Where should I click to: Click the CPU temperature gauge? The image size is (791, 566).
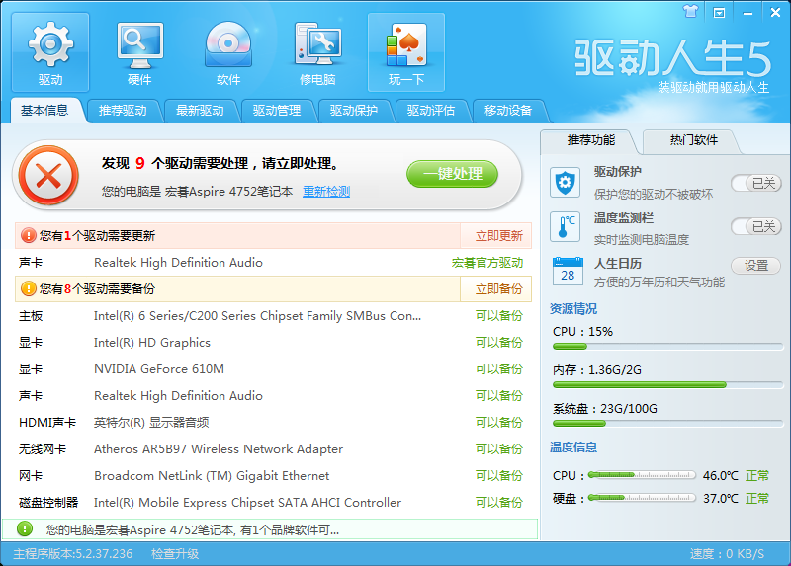[642, 475]
